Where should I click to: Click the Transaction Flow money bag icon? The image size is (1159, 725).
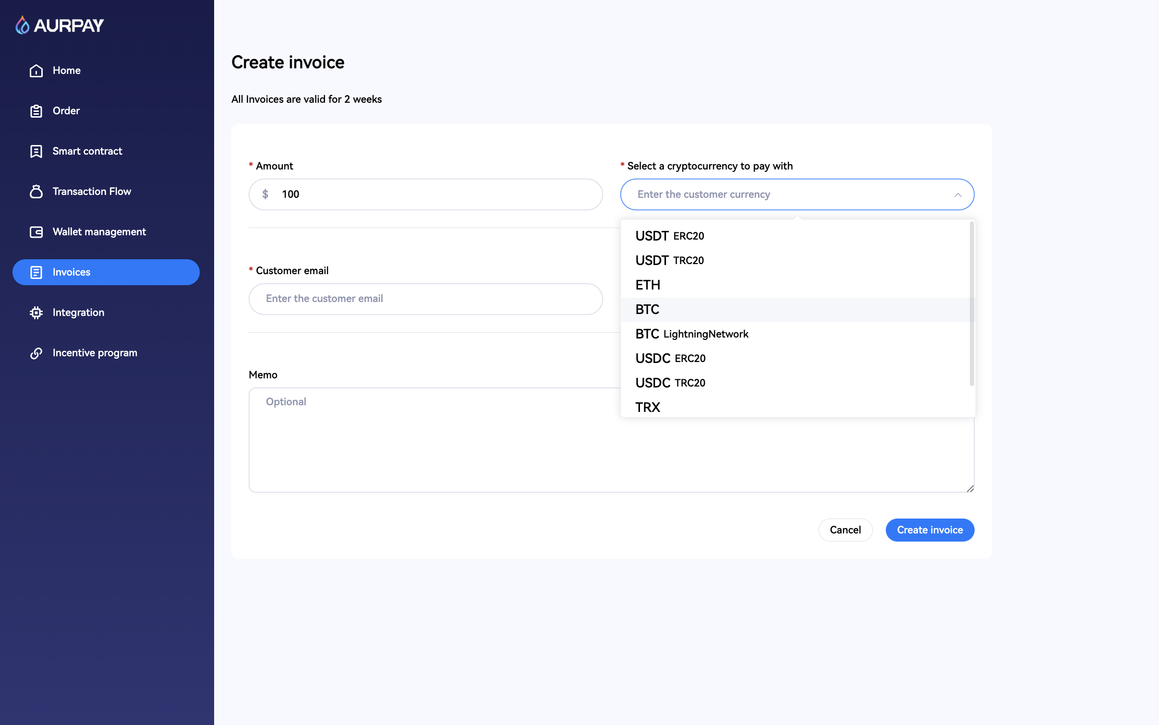[36, 192]
